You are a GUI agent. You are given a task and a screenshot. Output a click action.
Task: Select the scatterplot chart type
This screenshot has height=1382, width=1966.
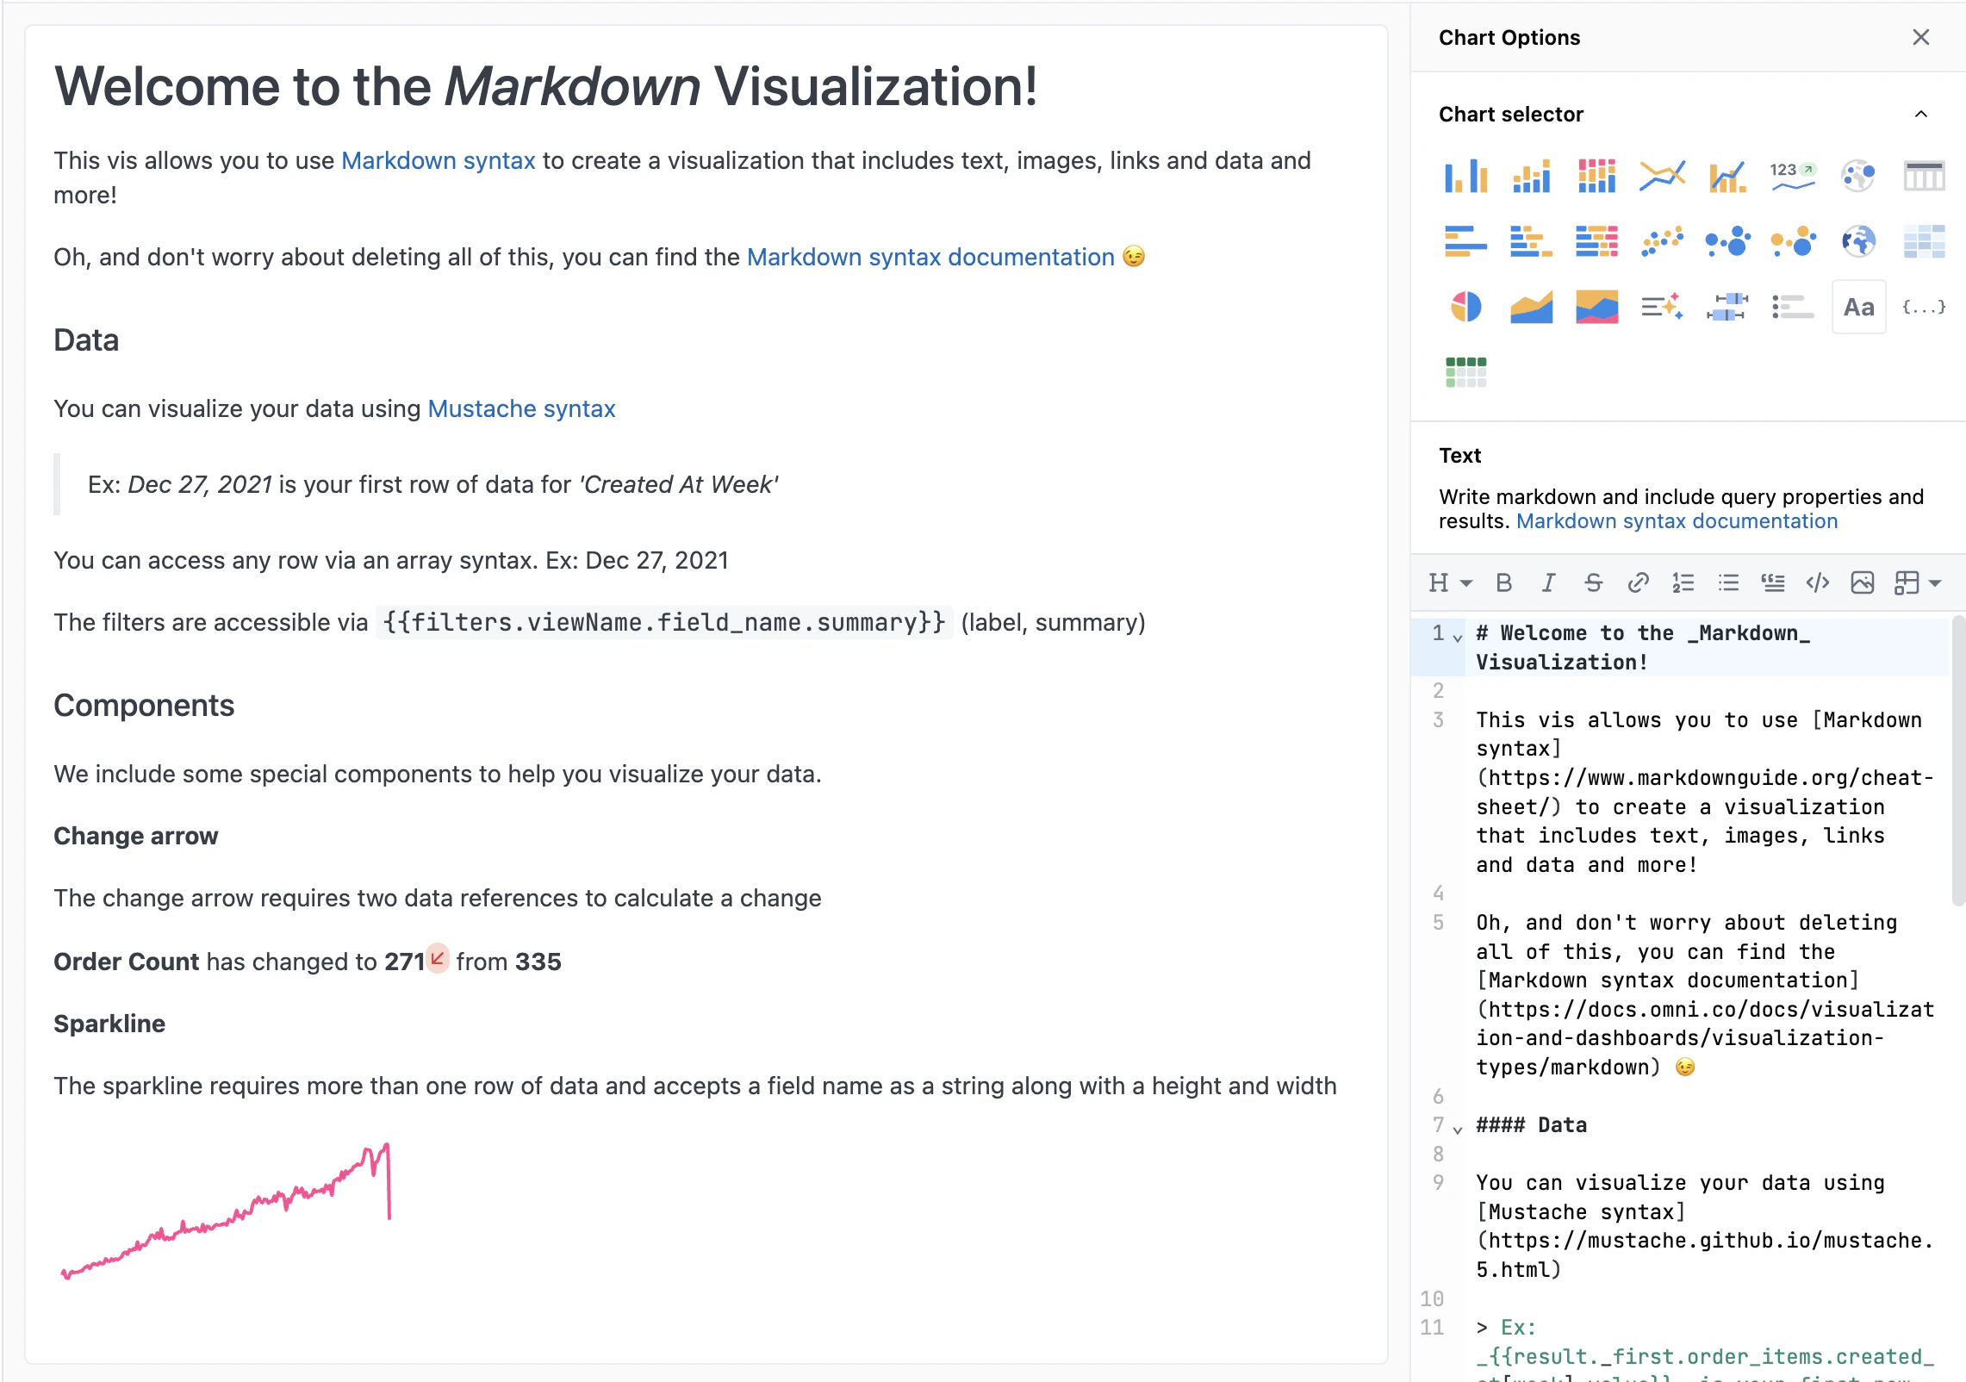1661,242
